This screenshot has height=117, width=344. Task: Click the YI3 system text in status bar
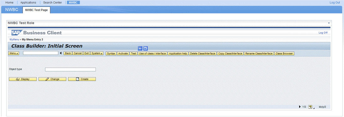(x=304, y=107)
